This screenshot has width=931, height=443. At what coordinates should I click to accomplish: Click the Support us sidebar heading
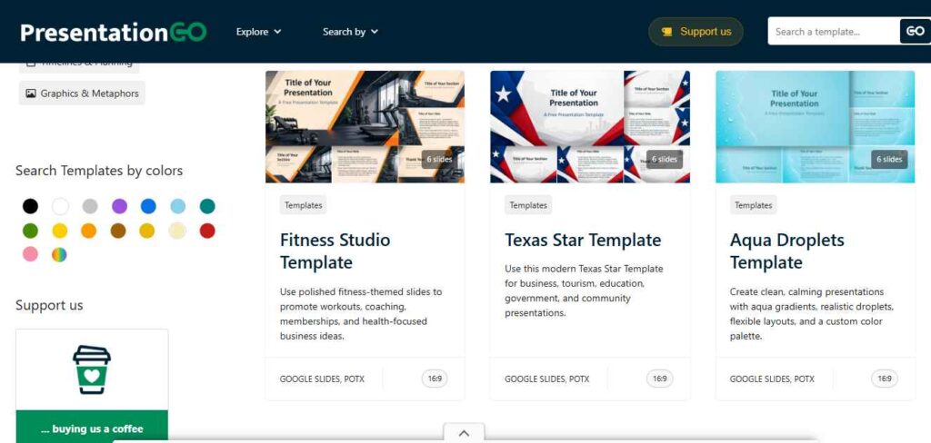(x=49, y=305)
